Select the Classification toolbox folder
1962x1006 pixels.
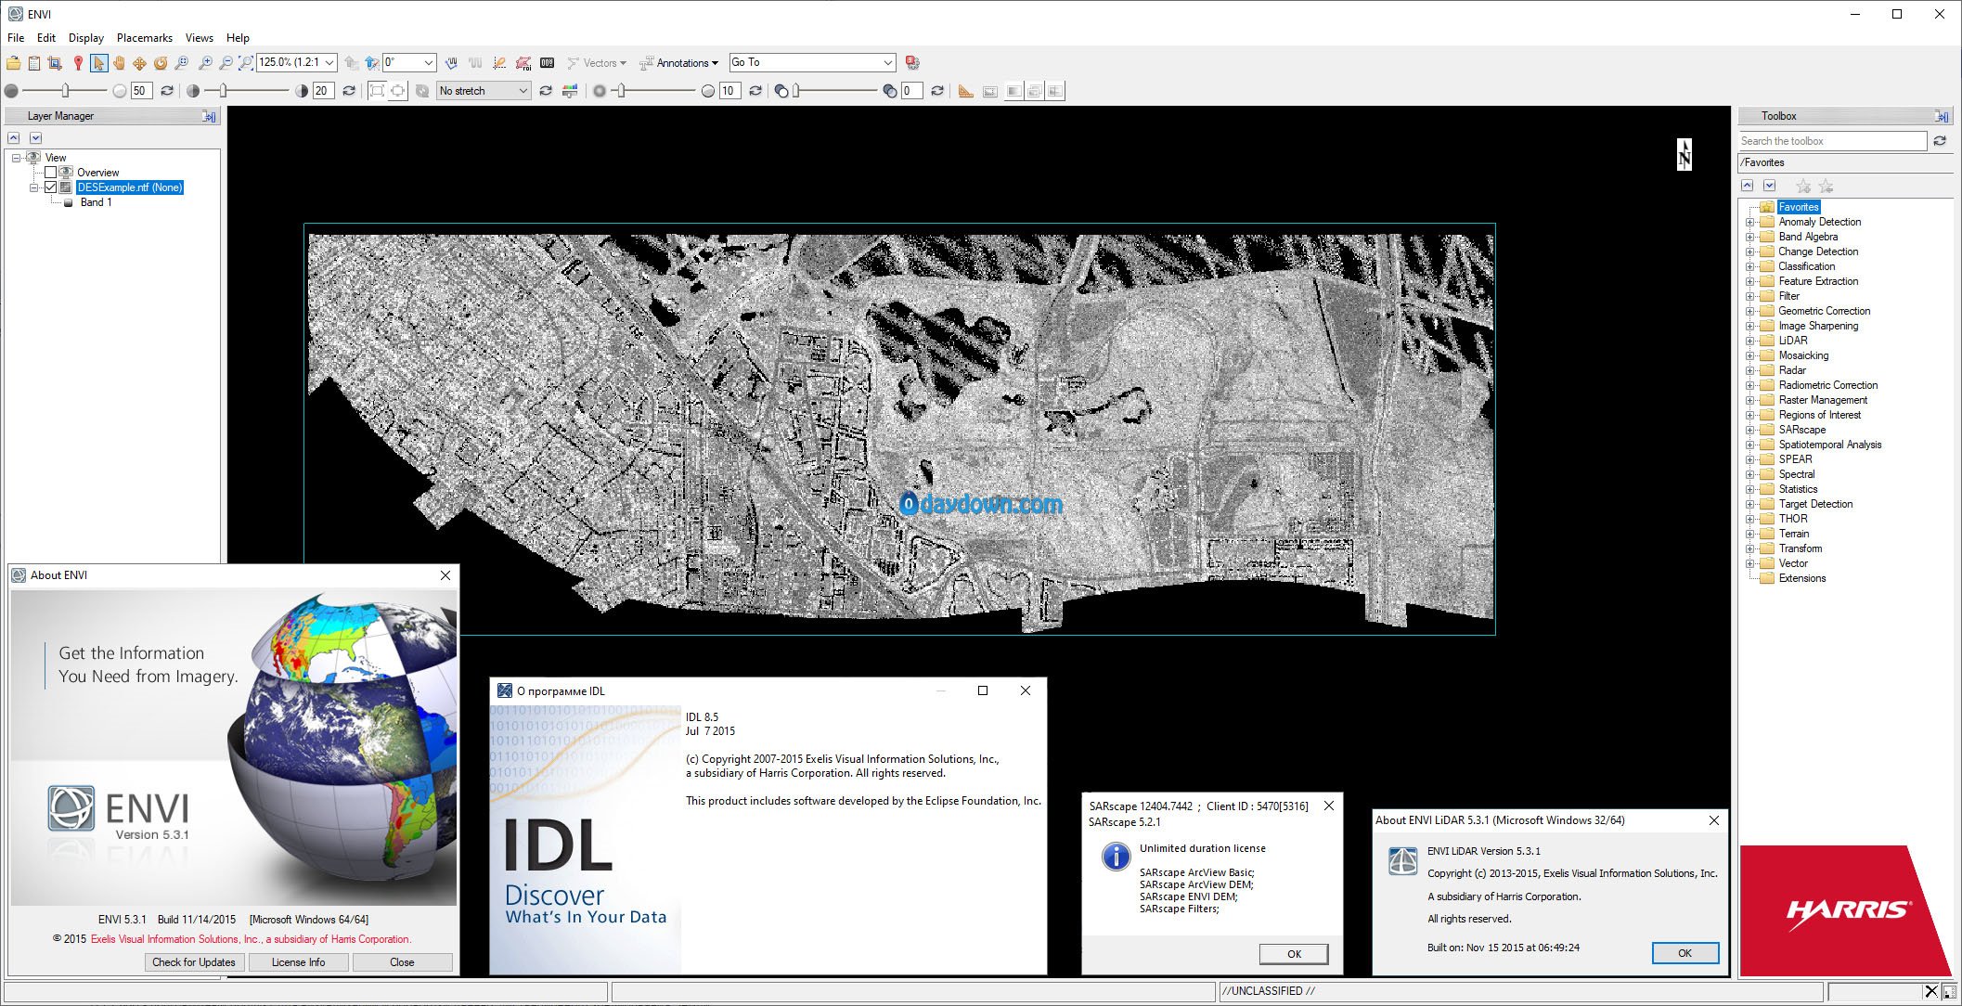point(1807,266)
